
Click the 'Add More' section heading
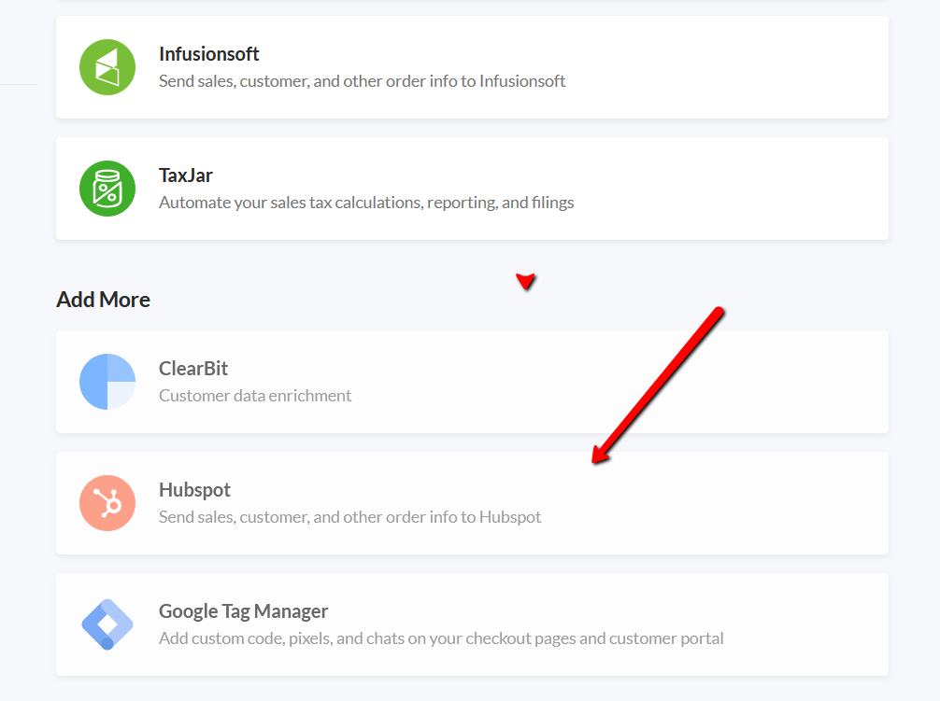(x=103, y=300)
